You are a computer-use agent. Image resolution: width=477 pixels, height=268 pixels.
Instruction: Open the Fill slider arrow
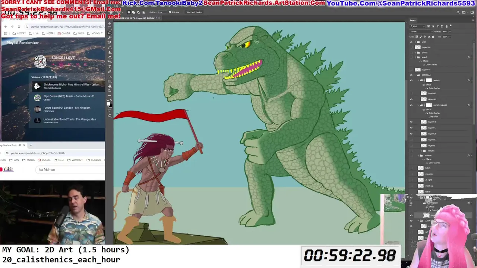(x=450, y=36)
